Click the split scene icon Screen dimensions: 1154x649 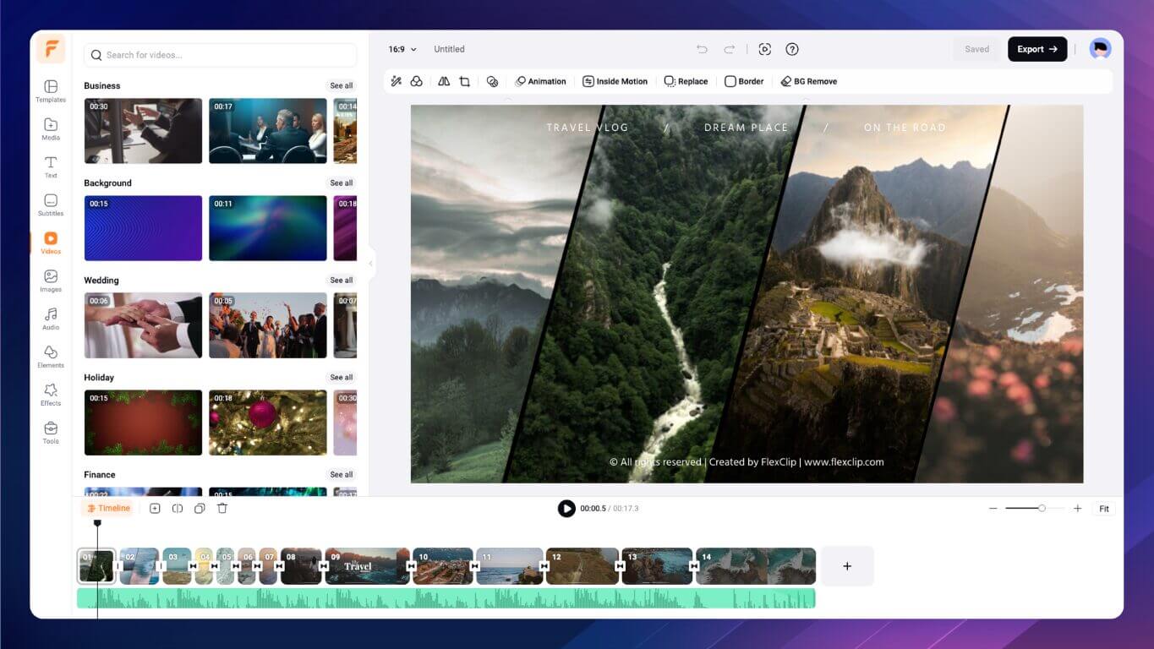[x=178, y=509]
